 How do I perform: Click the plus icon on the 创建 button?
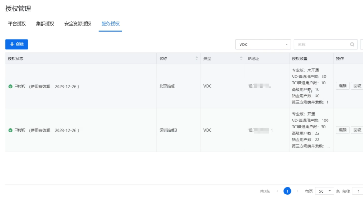12,44
